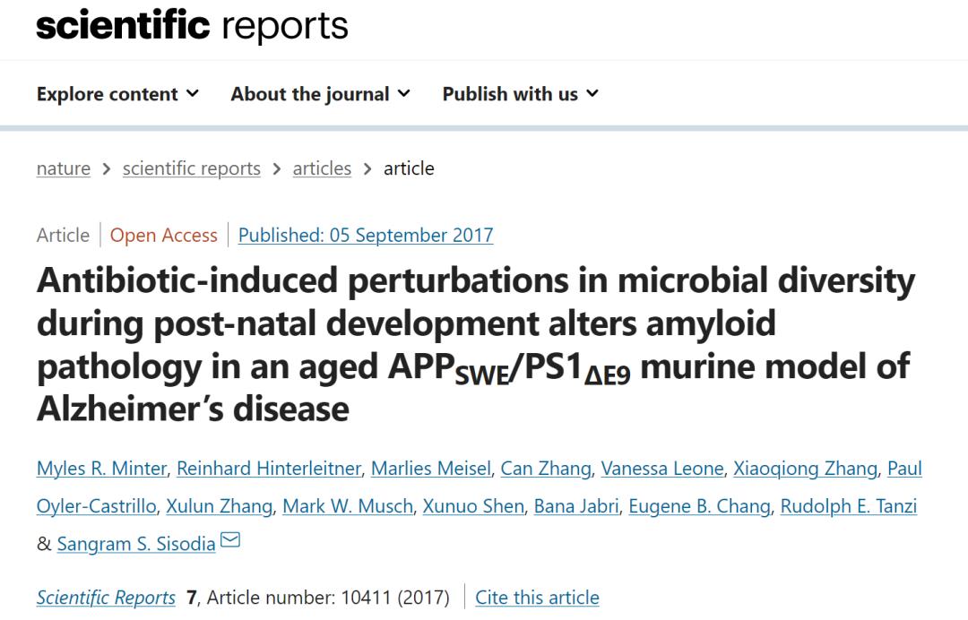Open author Myles R. Minter's details

101,469
